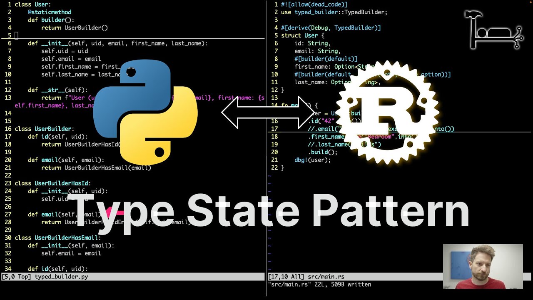Click 'return UserBuilderHasEmail(email)' line

coord(96,167)
